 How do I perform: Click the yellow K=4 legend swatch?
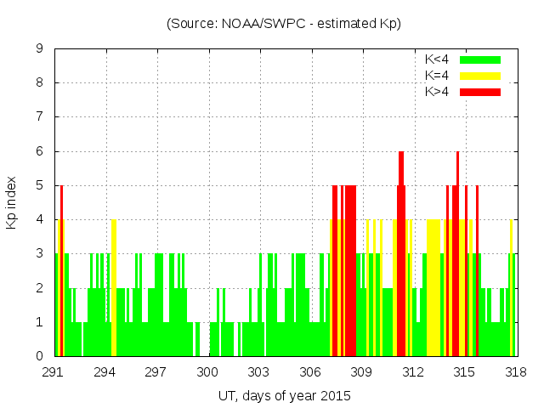point(480,76)
